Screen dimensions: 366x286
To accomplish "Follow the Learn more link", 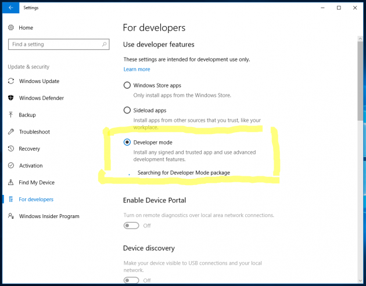I will (x=137, y=69).
